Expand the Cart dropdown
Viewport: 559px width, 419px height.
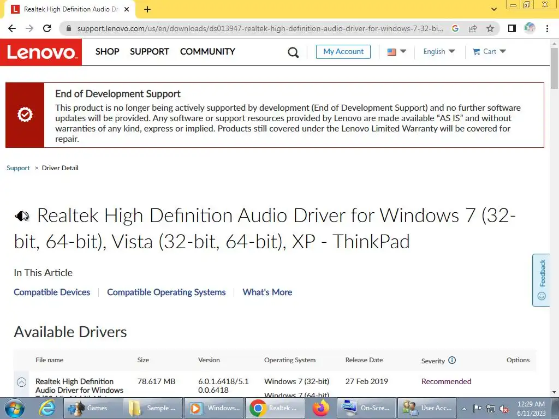(489, 52)
